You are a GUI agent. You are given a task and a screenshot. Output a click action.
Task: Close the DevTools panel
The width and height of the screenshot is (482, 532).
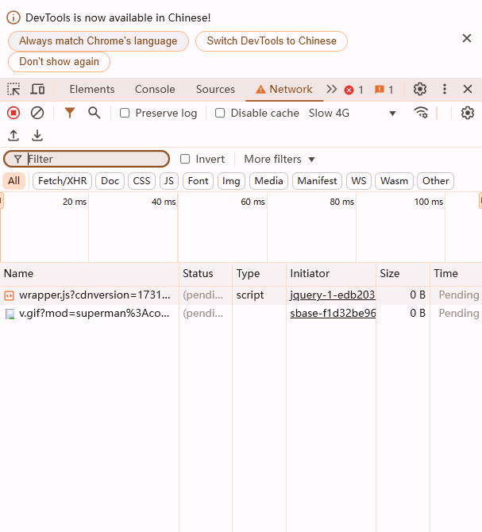468,89
